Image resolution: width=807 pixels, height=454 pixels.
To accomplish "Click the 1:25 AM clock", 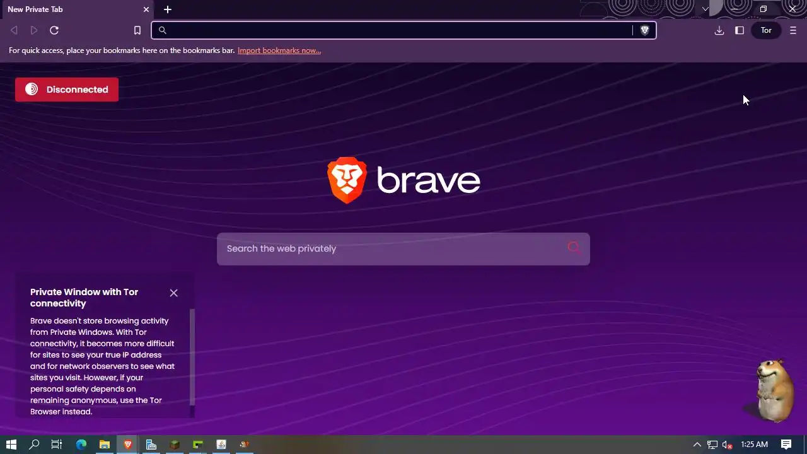I will [x=754, y=445].
